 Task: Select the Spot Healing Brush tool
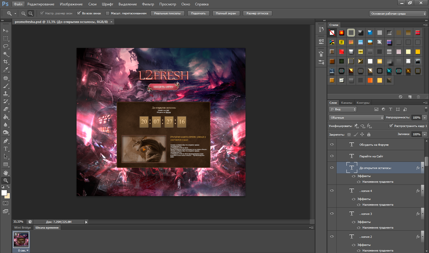pos(6,78)
